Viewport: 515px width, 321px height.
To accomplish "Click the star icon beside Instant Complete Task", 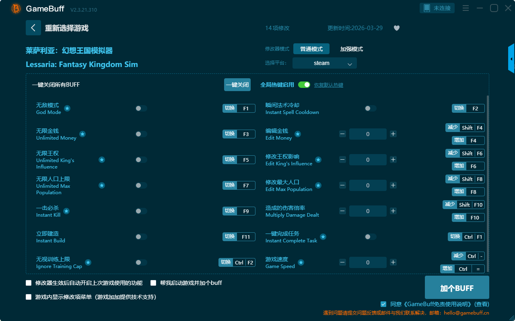I will tap(323, 237).
